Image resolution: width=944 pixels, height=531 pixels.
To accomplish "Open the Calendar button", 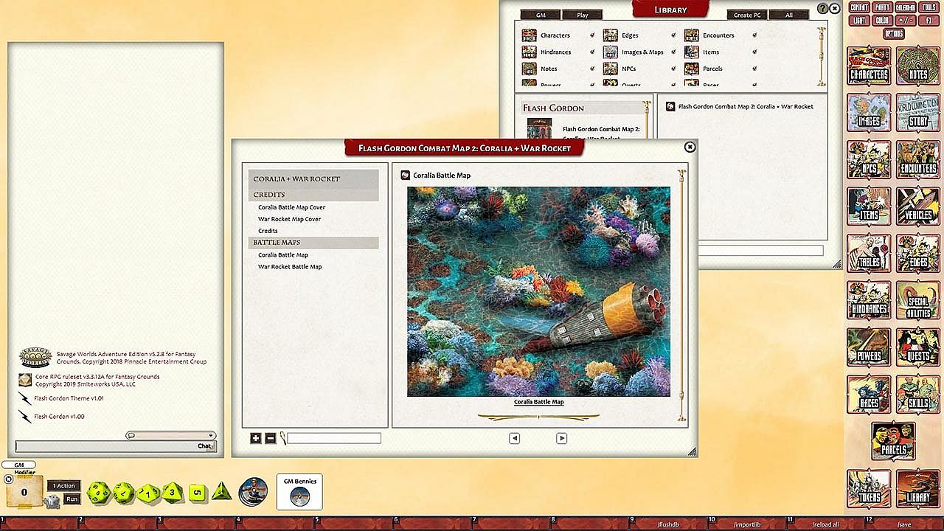I will (x=905, y=7).
